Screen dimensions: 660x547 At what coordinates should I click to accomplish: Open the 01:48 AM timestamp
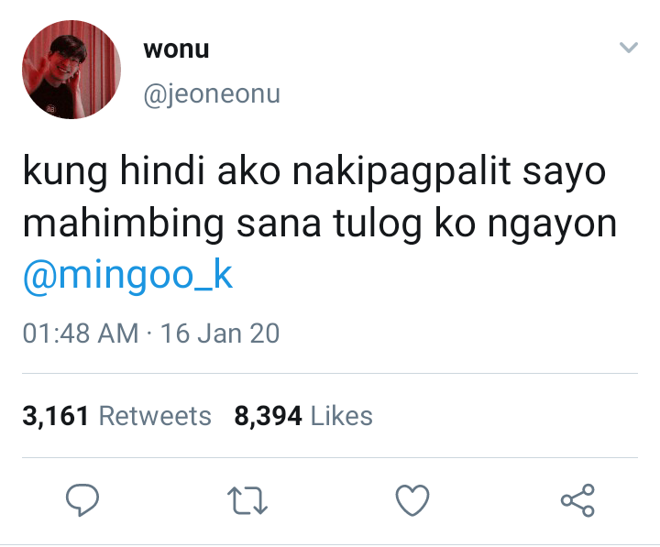click(x=81, y=334)
